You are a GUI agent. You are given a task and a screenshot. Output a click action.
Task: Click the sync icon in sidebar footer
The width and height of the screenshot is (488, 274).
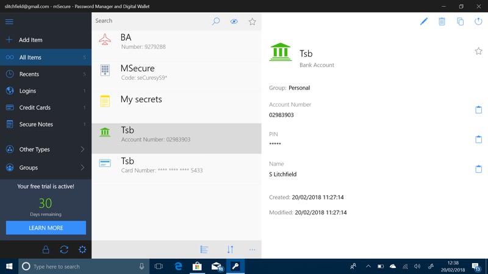(x=64, y=250)
